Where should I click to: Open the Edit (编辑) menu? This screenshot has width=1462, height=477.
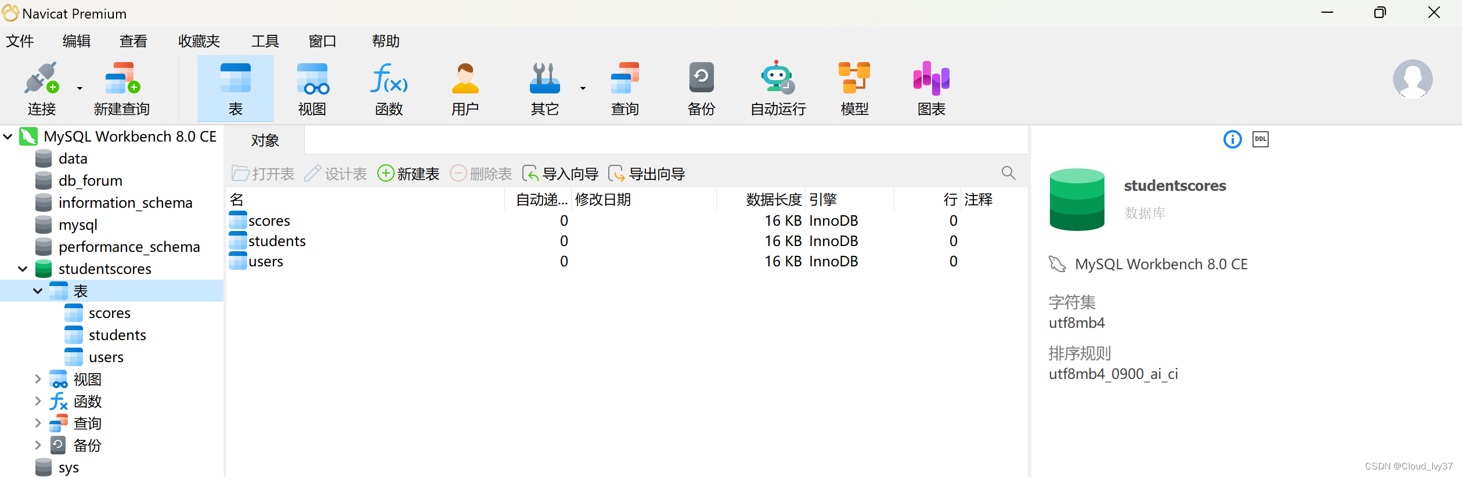coord(77,41)
